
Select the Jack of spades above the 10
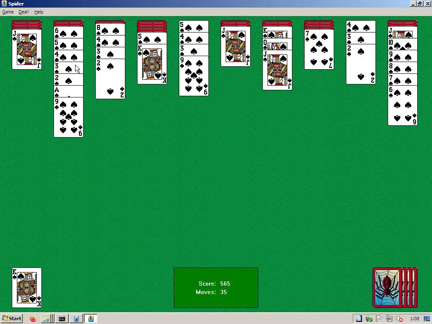402,32
